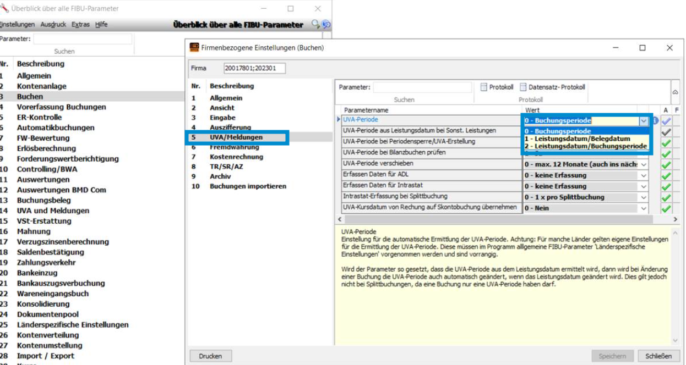Open the Ausdruck menu
Image resolution: width=686 pixels, height=365 pixels.
point(53,25)
